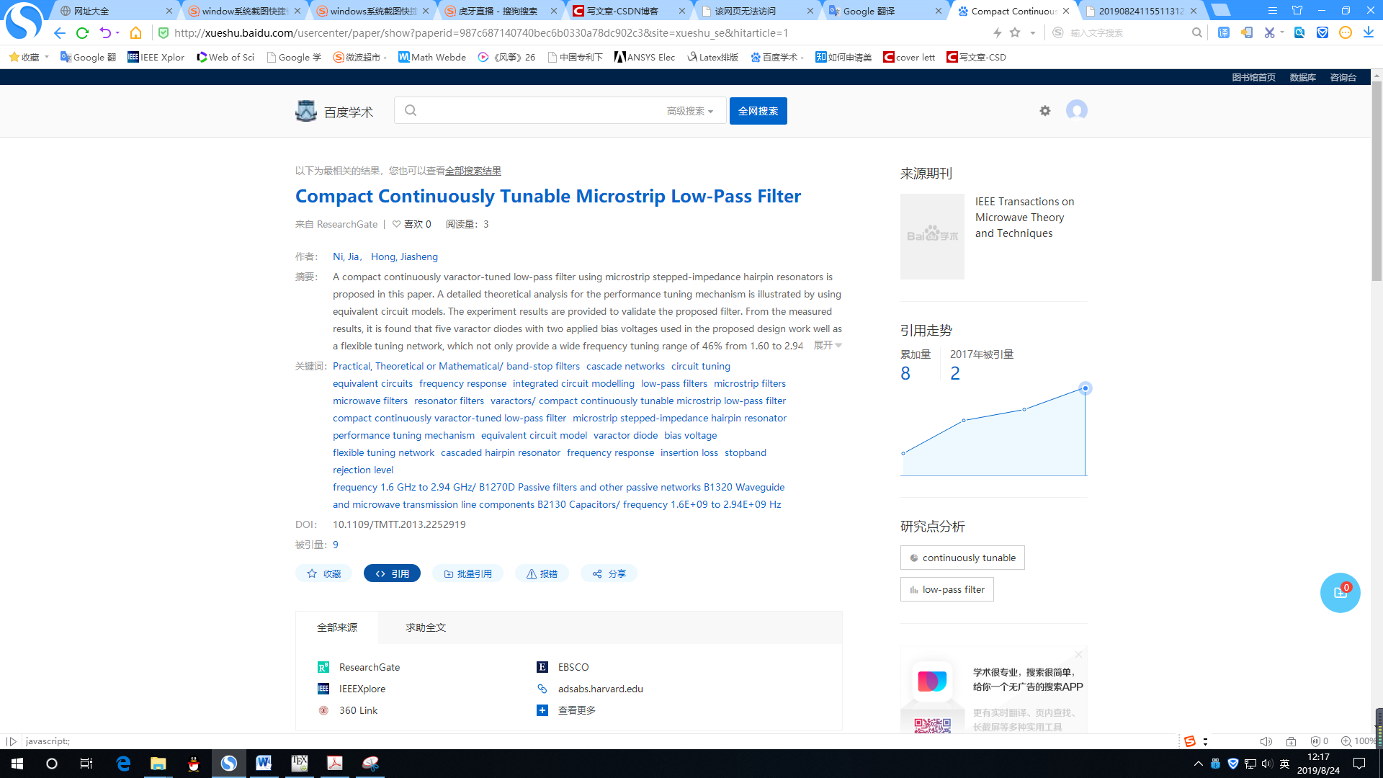
Task: Go to the browser home page icon
Action: click(x=135, y=33)
